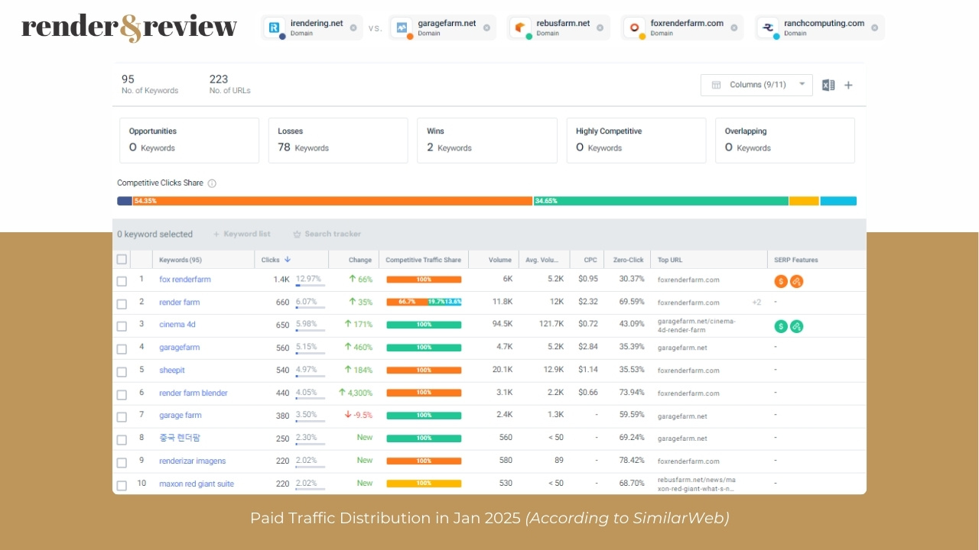
Task: Click the irendering.net domain logo icon
Action: pyautogui.click(x=274, y=27)
